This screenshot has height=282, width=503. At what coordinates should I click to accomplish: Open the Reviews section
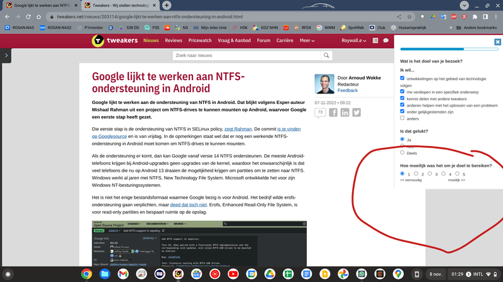click(x=174, y=41)
